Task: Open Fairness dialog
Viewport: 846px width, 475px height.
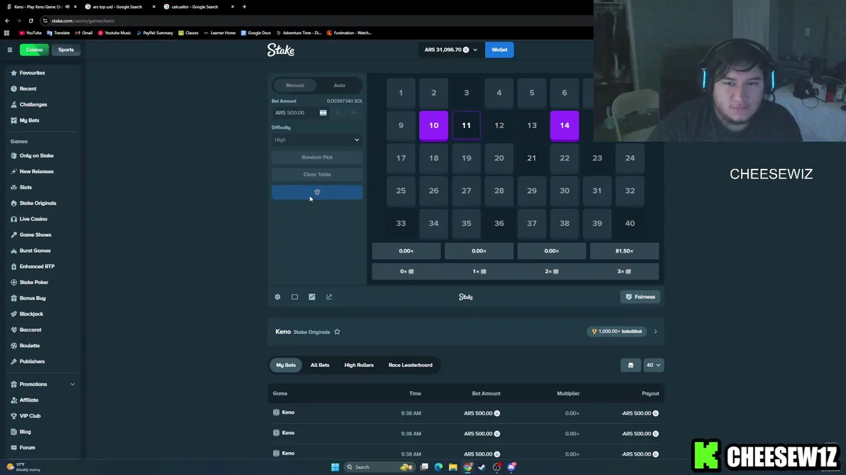Action: pyautogui.click(x=640, y=297)
